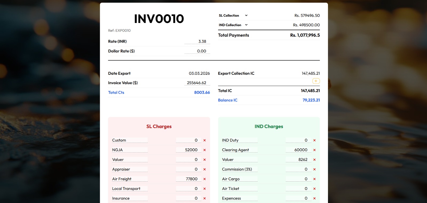Delete the Local Transport charge row
The height and width of the screenshot is (203, 427).
pyautogui.click(x=205, y=189)
